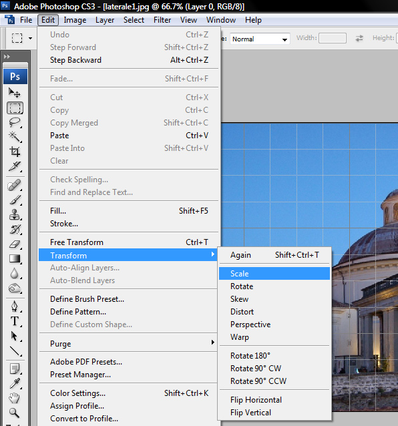Open the tool preset picker arrow
The image size is (398, 426).
[31, 38]
